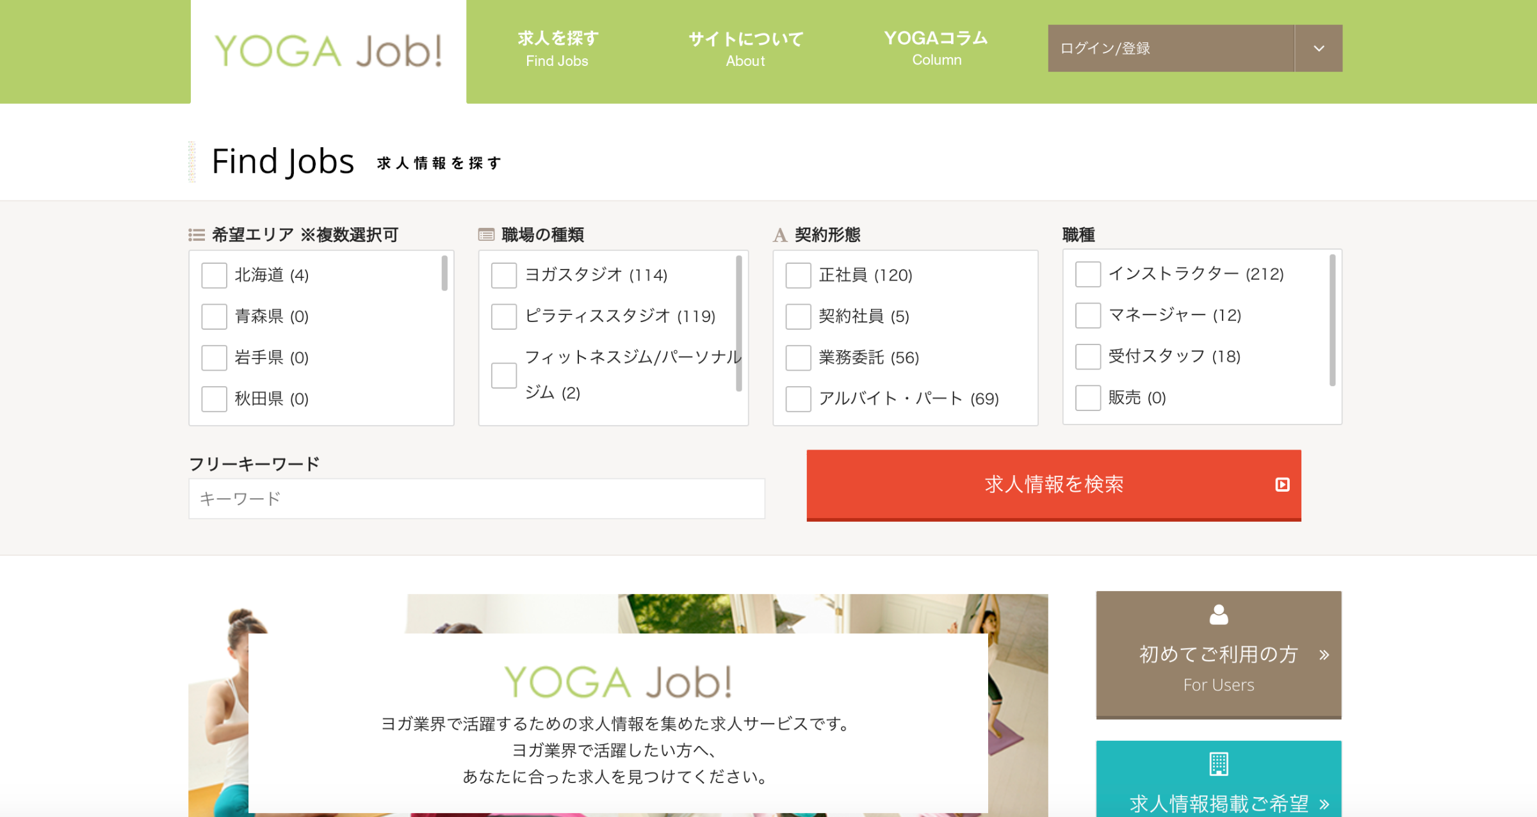The height and width of the screenshot is (817, 1537).
Task: Select the 受付スタッフ (18) checkbox
Action: pos(1088,356)
